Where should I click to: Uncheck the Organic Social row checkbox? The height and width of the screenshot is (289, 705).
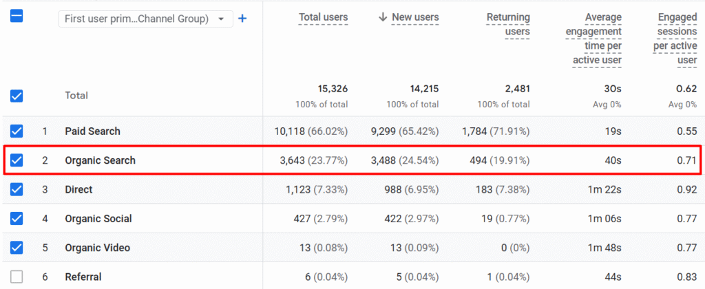click(x=17, y=219)
